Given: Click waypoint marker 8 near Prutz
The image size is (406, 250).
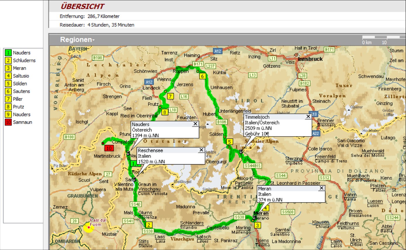Looking at the screenshot, I should pyautogui.click(x=165, y=112).
